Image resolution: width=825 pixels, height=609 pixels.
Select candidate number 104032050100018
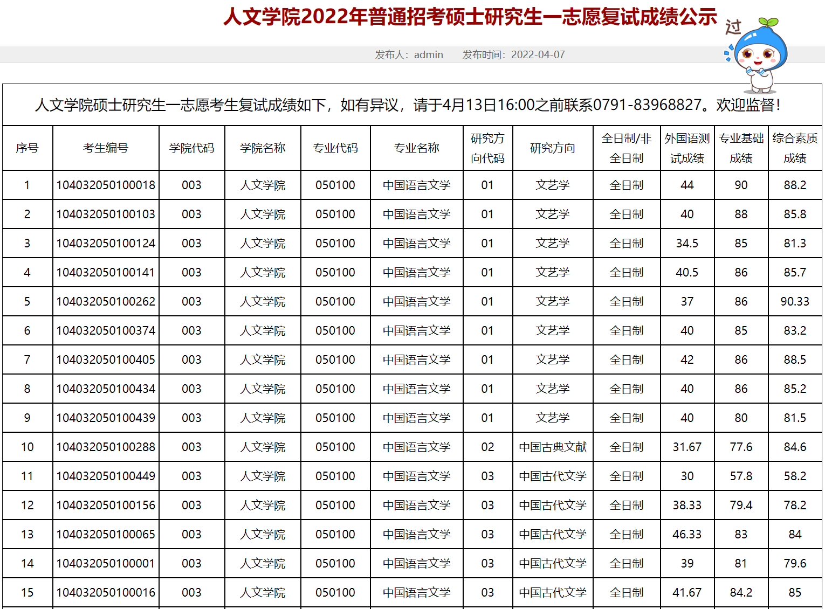click(x=106, y=185)
